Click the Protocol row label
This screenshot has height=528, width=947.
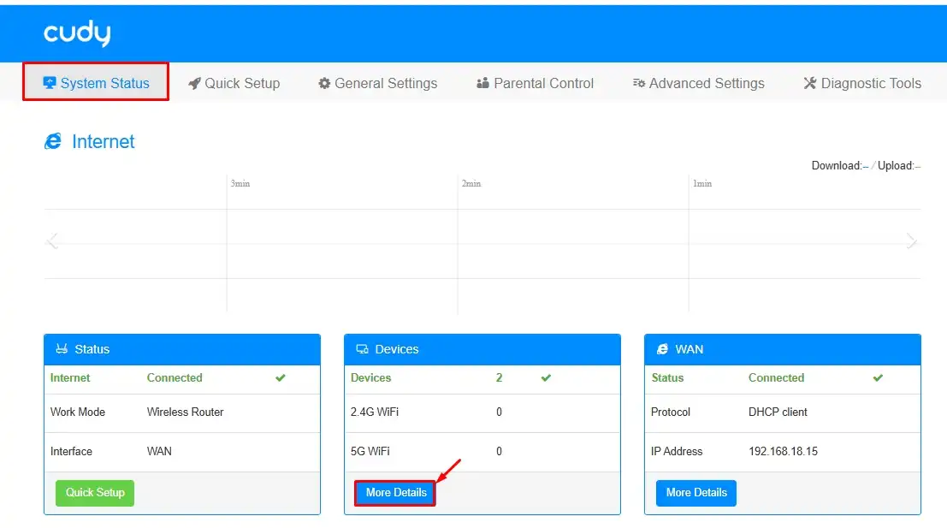(x=671, y=412)
